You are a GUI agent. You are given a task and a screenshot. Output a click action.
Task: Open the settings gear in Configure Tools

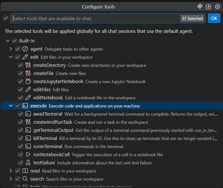(217, 7)
